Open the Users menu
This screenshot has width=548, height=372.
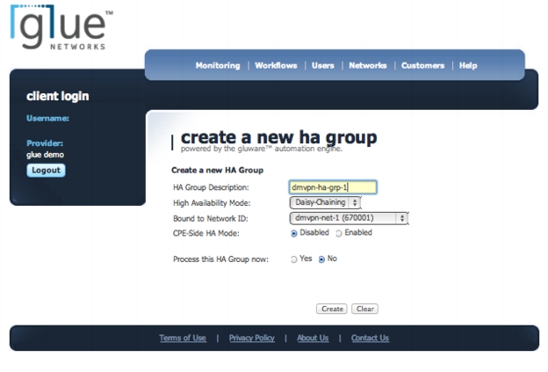[x=323, y=65]
